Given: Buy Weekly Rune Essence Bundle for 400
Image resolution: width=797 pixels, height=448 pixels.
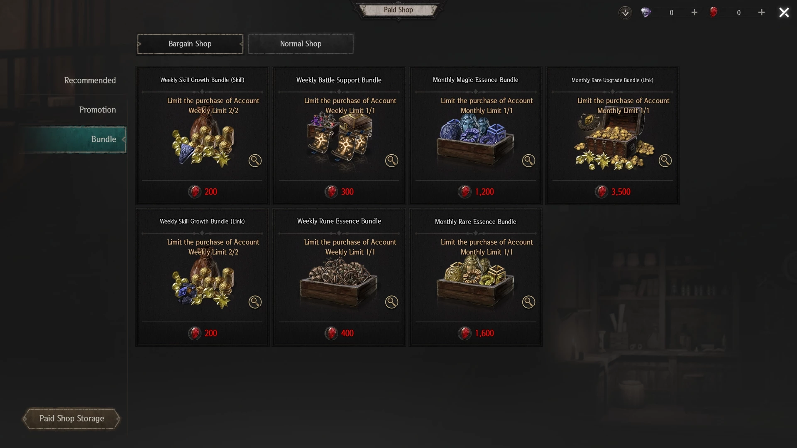Looking at the screenshot, I should coord(339,333).
